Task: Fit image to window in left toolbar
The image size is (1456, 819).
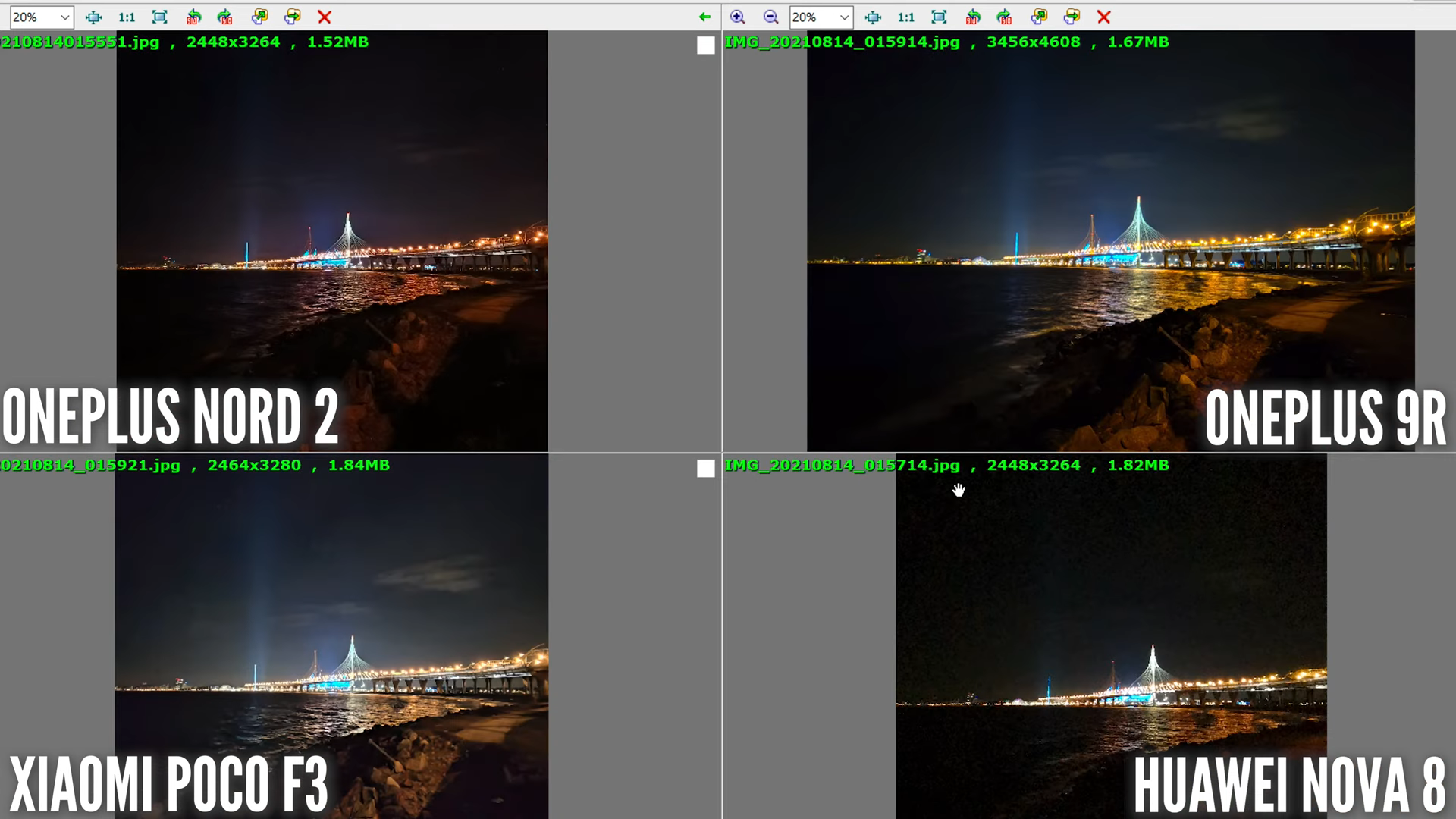Action: [159, 17]
